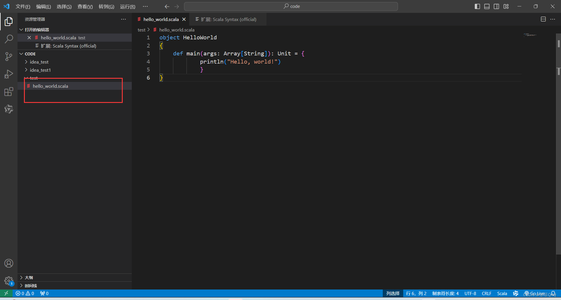Toggle column selection mode (列选择)
Image resolution: width=561 pixels, height=300 pixels.
point(393,293)
